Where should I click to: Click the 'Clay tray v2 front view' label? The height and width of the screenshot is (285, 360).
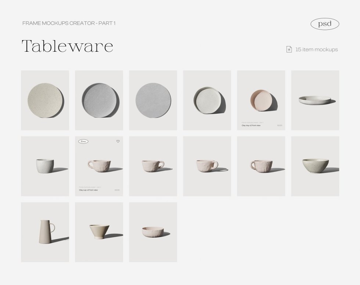[x=251, y=125]
